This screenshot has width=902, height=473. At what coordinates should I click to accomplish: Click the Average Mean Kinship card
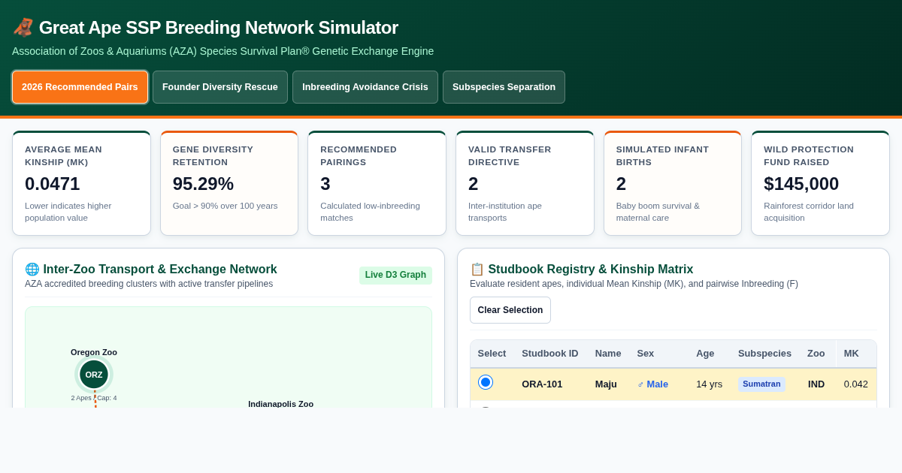(81, 183)
